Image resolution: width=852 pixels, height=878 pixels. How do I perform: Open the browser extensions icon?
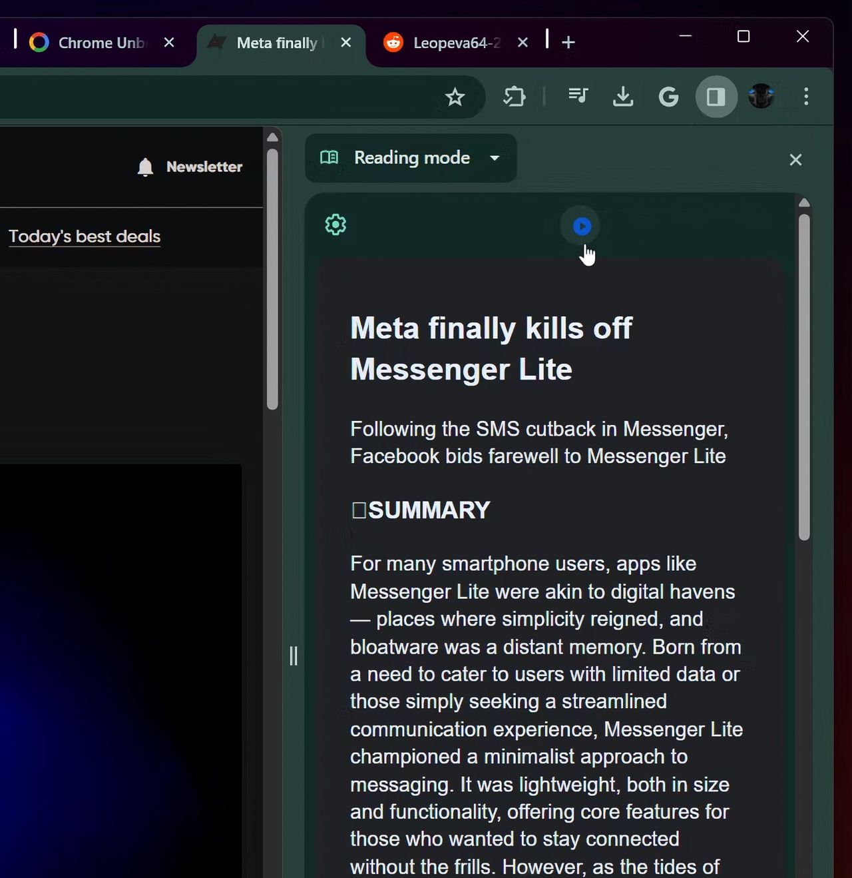[x=514, y=97]
